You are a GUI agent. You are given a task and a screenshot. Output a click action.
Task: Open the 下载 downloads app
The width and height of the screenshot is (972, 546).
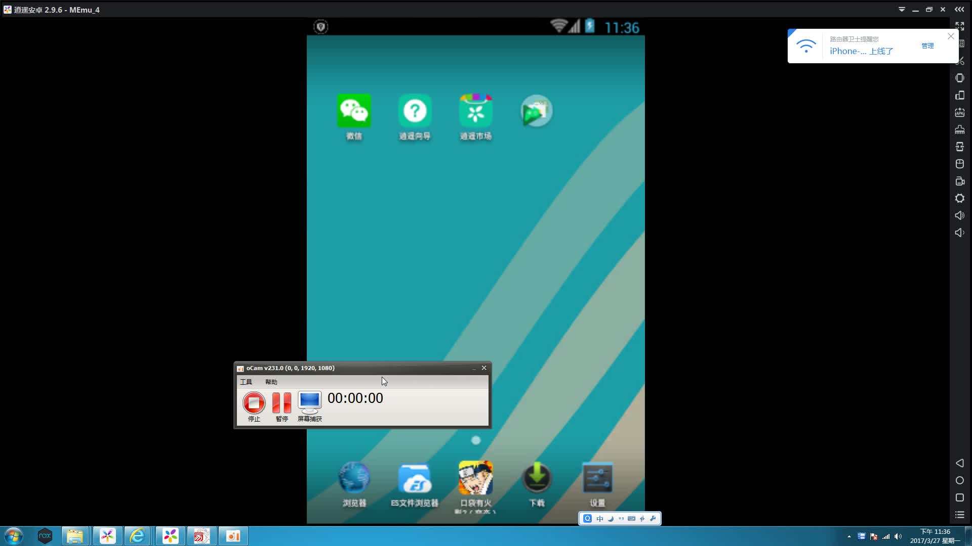click(x=537, y=478)
